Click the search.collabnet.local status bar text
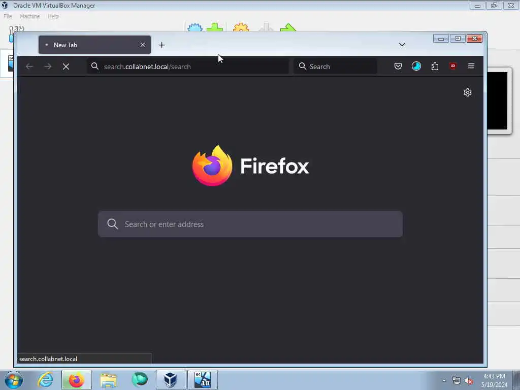 tap(48, 359)
